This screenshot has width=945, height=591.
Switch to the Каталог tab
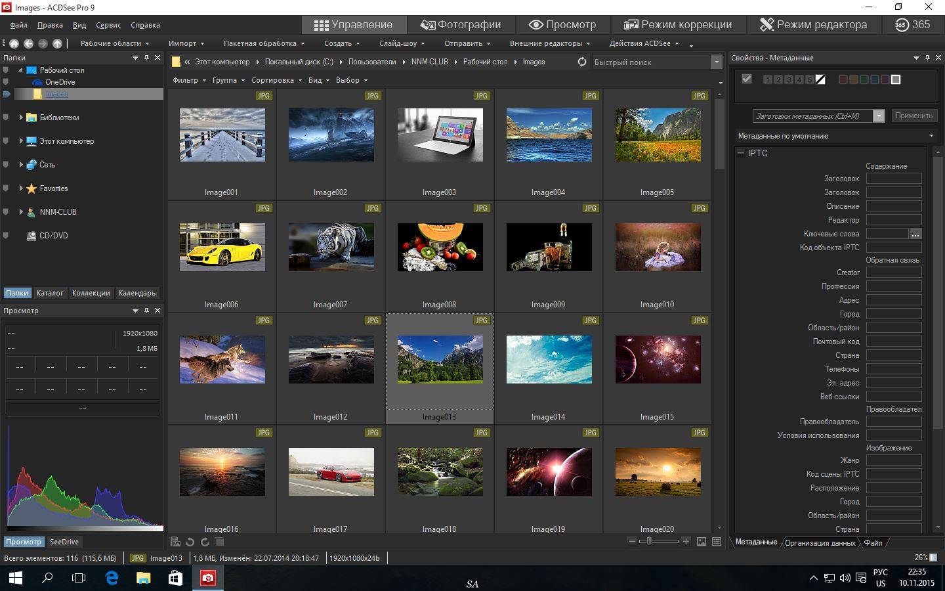(50, 293)
